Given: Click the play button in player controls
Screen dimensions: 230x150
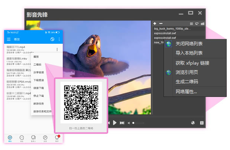Looking at the screenshot, I should point(115,123).
